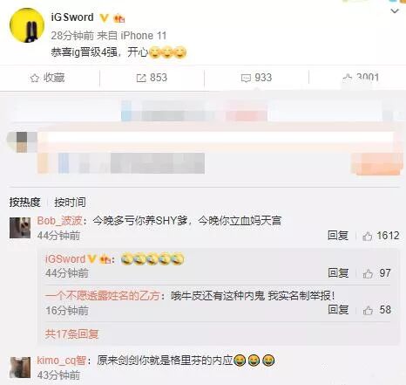Image resolution: width=406 pixels, height=385 pixels.
Task: Sort comments by 按热度
Action: pyautogui.click(x=24, y=202)
